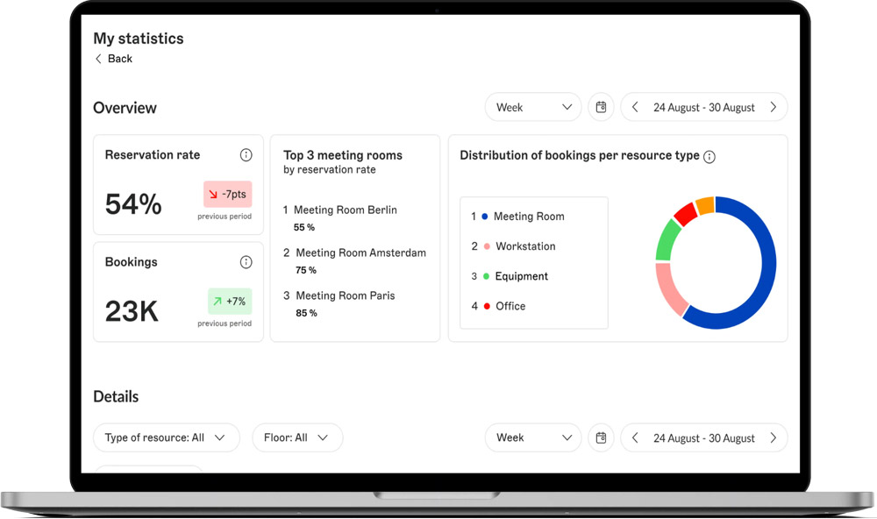Click the Overview calendar picker icon
877x519 pixels.
(x=601, y=107)
